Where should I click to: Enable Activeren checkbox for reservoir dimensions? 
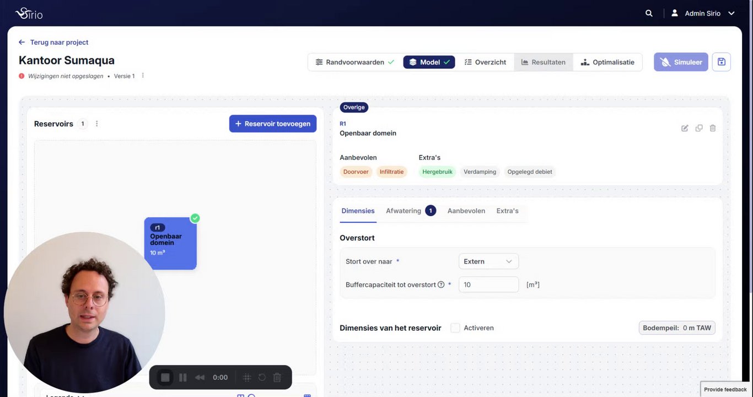click(x=455, y=328)
